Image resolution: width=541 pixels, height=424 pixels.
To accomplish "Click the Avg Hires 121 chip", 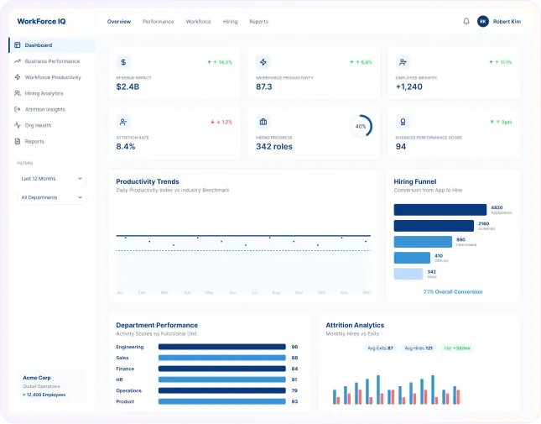I will click(x=419, y=348).
